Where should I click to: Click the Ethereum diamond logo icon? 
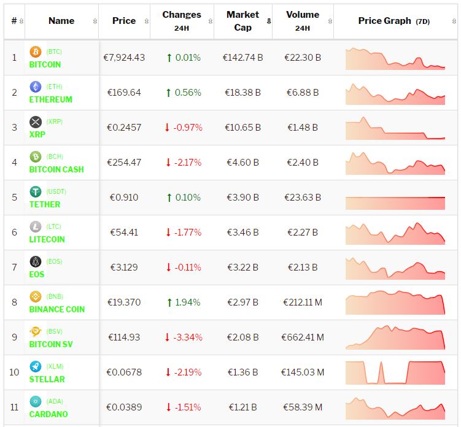[x=36, y=87]
